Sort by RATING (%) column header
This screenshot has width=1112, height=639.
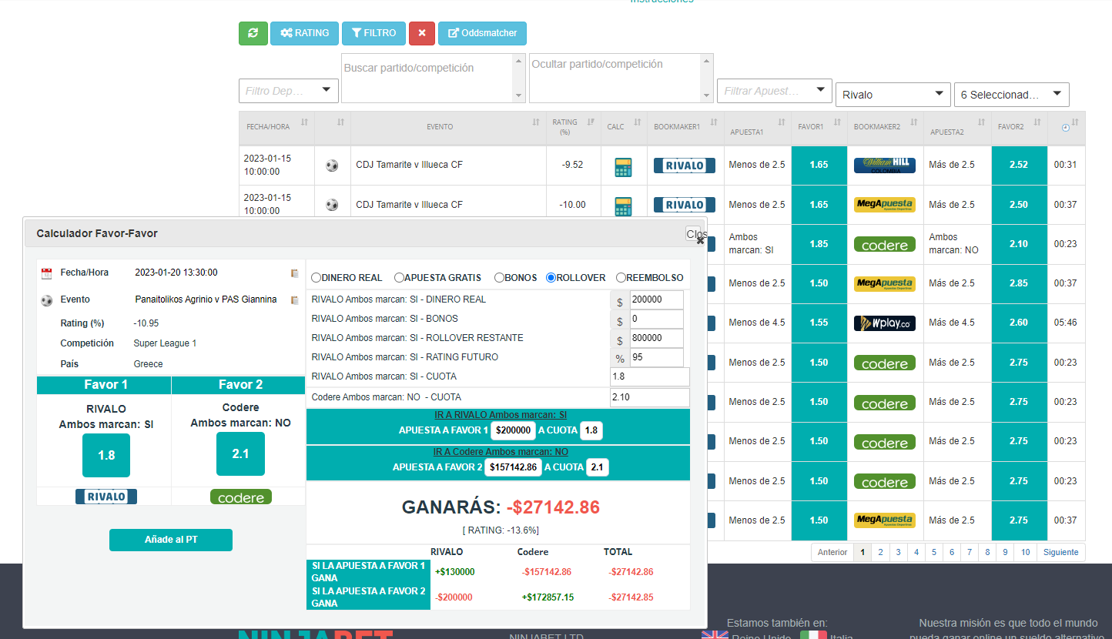tap(574, 127)
